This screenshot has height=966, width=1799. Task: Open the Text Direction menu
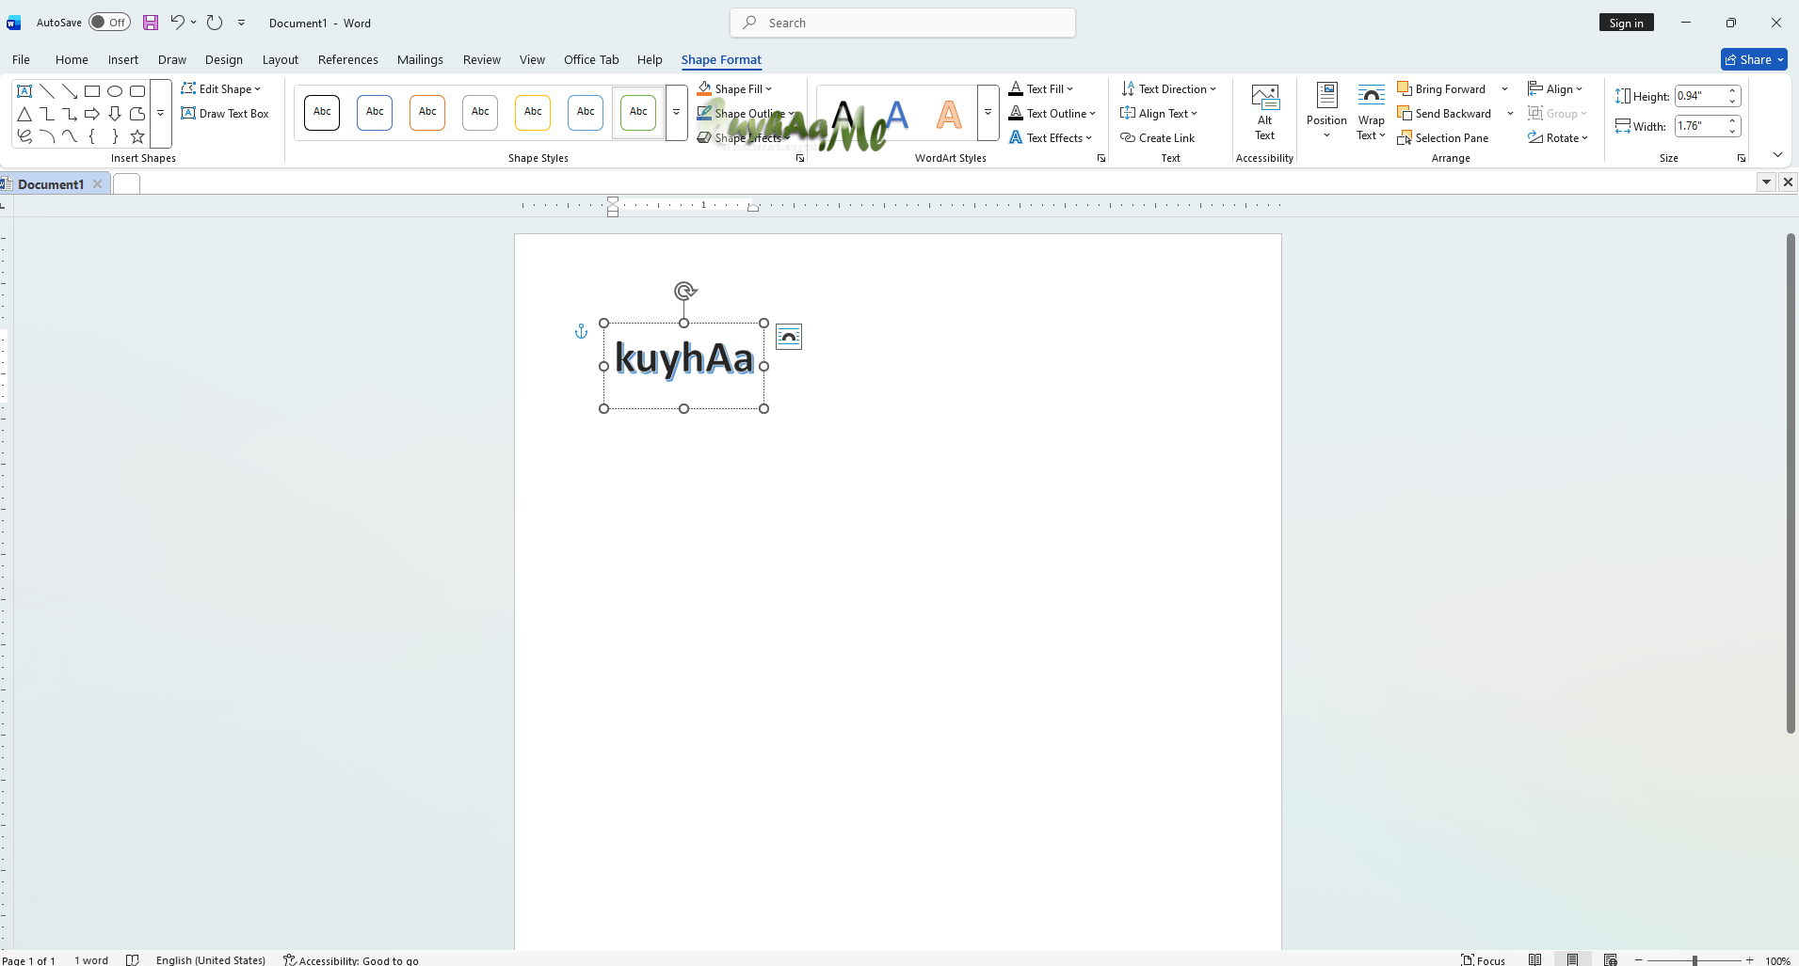(1168, 88)
